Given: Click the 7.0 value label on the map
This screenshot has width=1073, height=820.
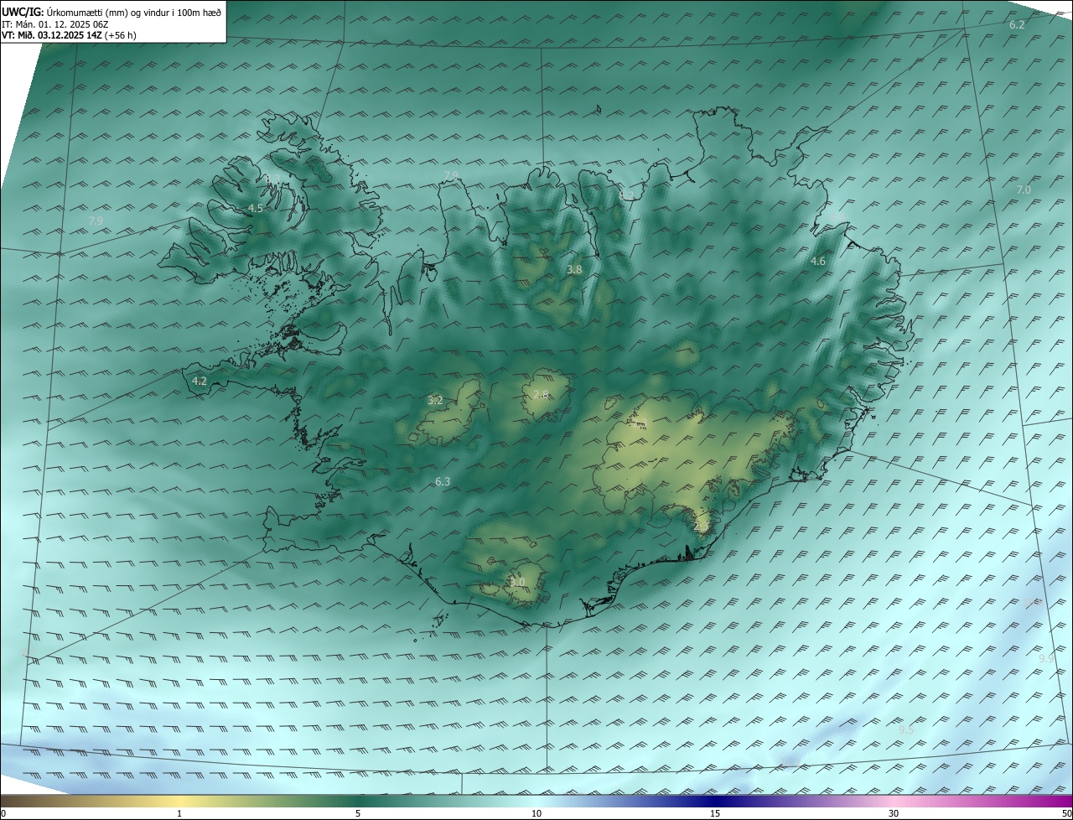Looking at the screenshot, I should click(x=1024, y=190).
